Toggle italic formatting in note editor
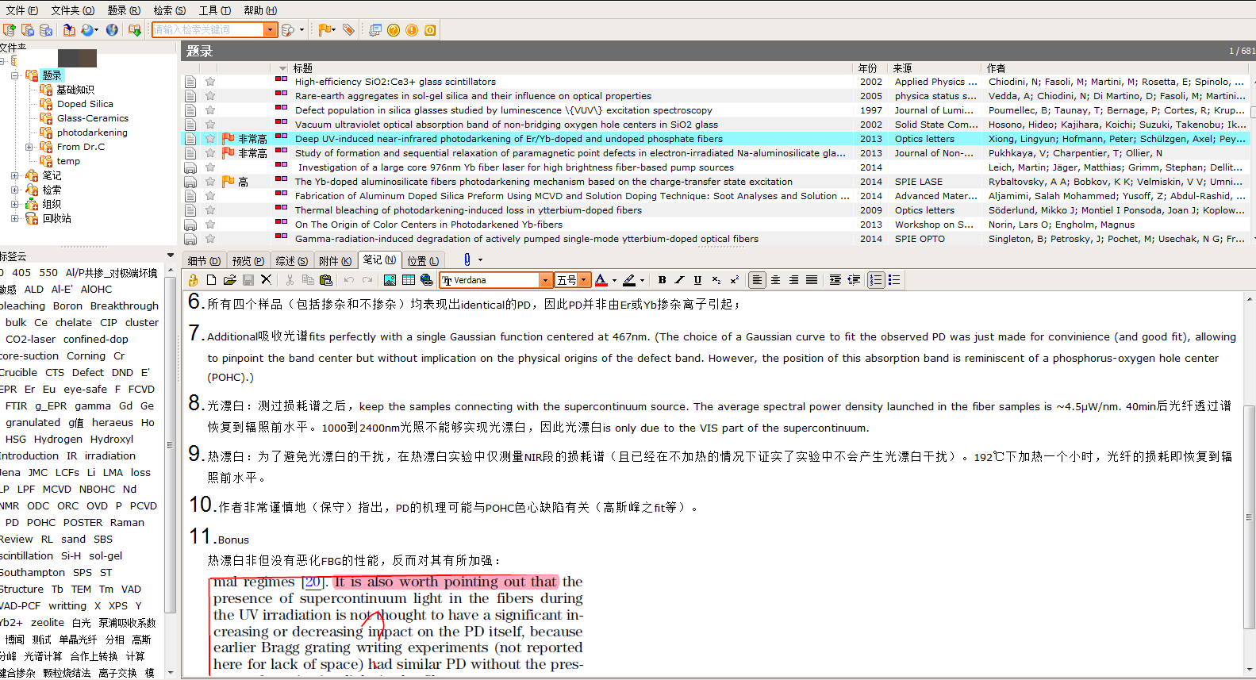Viewport: 1256px width, 680px height. 680,280
